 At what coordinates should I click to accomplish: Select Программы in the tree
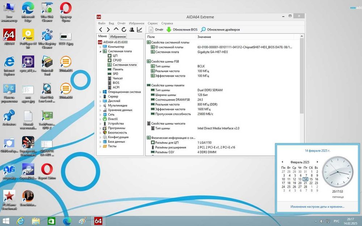116,128
